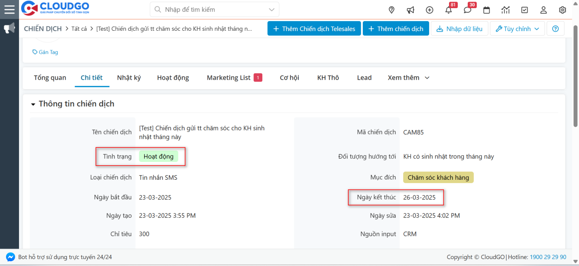Open the notifications bell
The image size is (579, 266).
pos(449,10)
